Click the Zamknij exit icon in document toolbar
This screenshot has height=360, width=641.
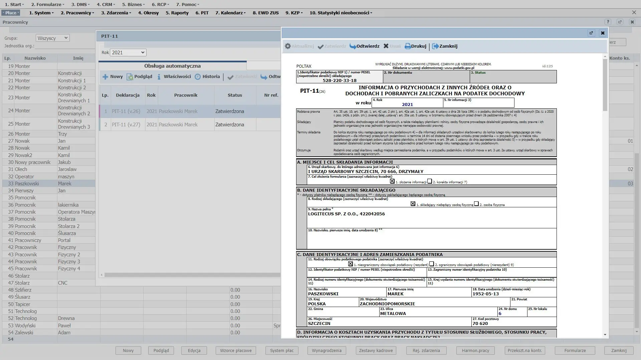click(x=435, y=46)
